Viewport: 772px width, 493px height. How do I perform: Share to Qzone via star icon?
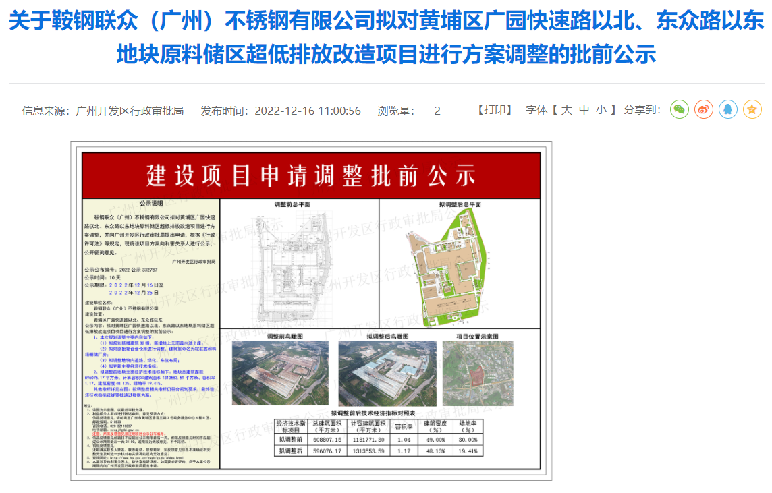click(x=752, y=110)
